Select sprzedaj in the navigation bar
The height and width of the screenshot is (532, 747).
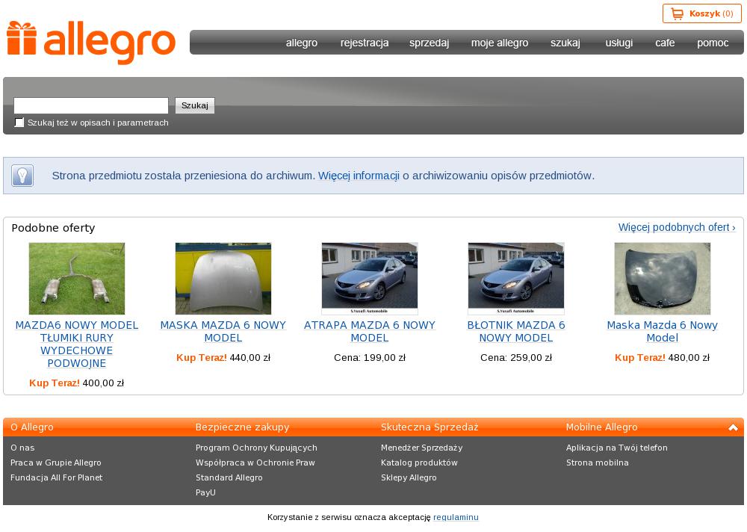(430, 43)
